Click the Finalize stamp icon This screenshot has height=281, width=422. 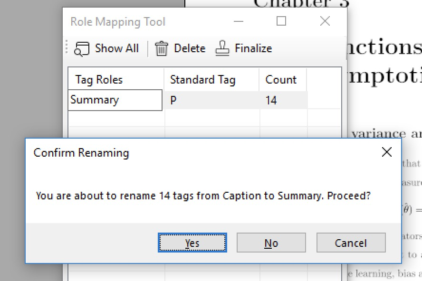(x=222, y=48)
